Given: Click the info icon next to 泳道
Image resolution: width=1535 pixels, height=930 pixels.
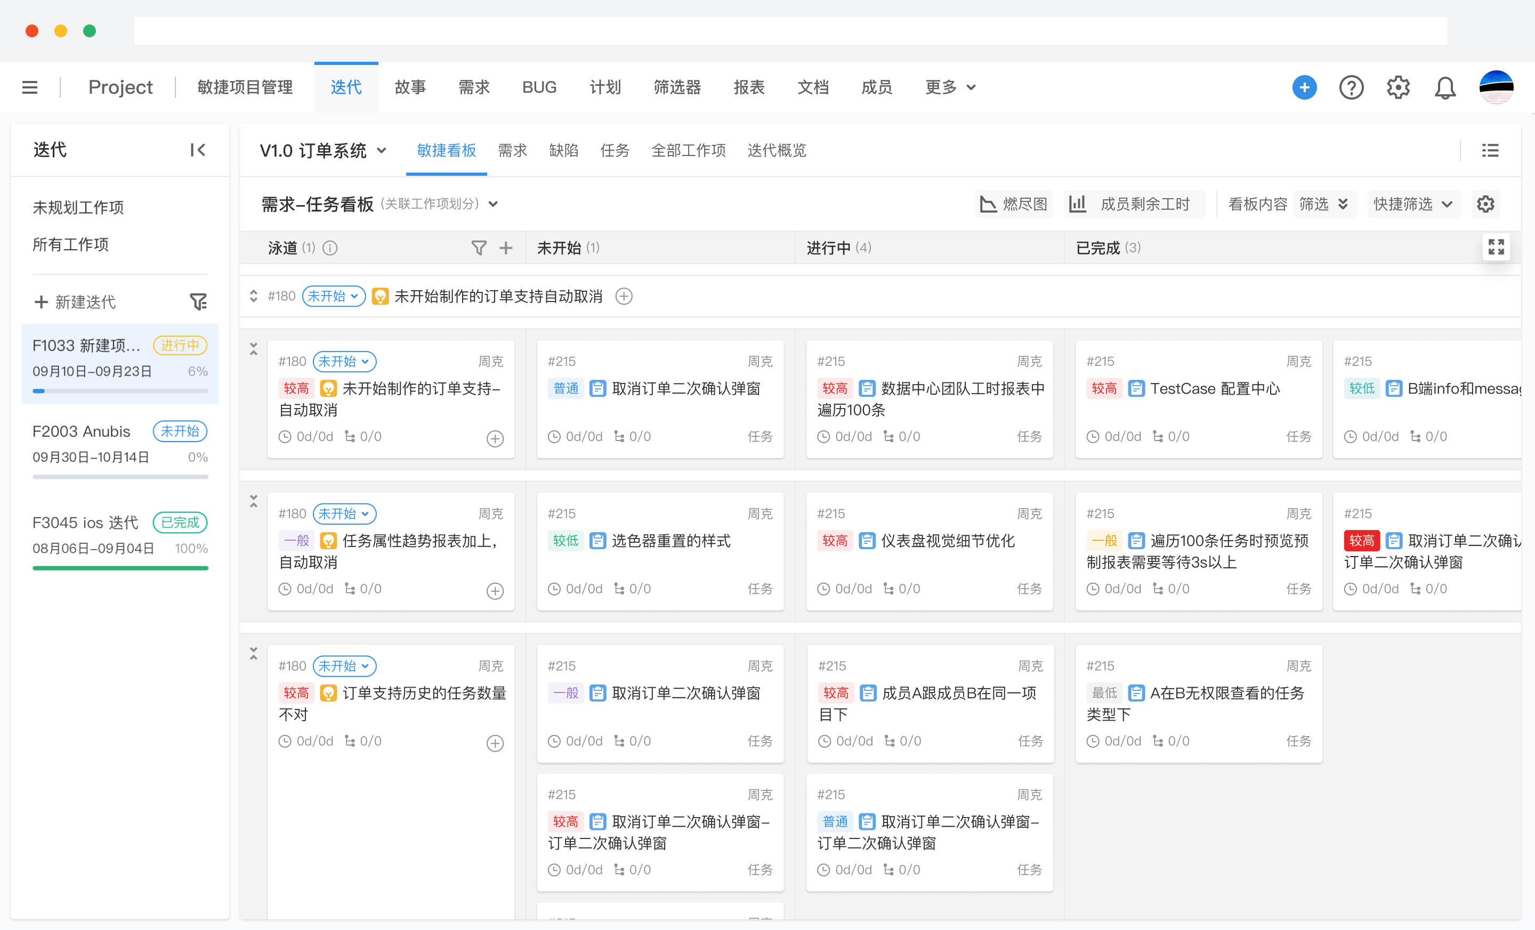Looking at the screenshot, I should pyautogui.click(x=330, y=247).
